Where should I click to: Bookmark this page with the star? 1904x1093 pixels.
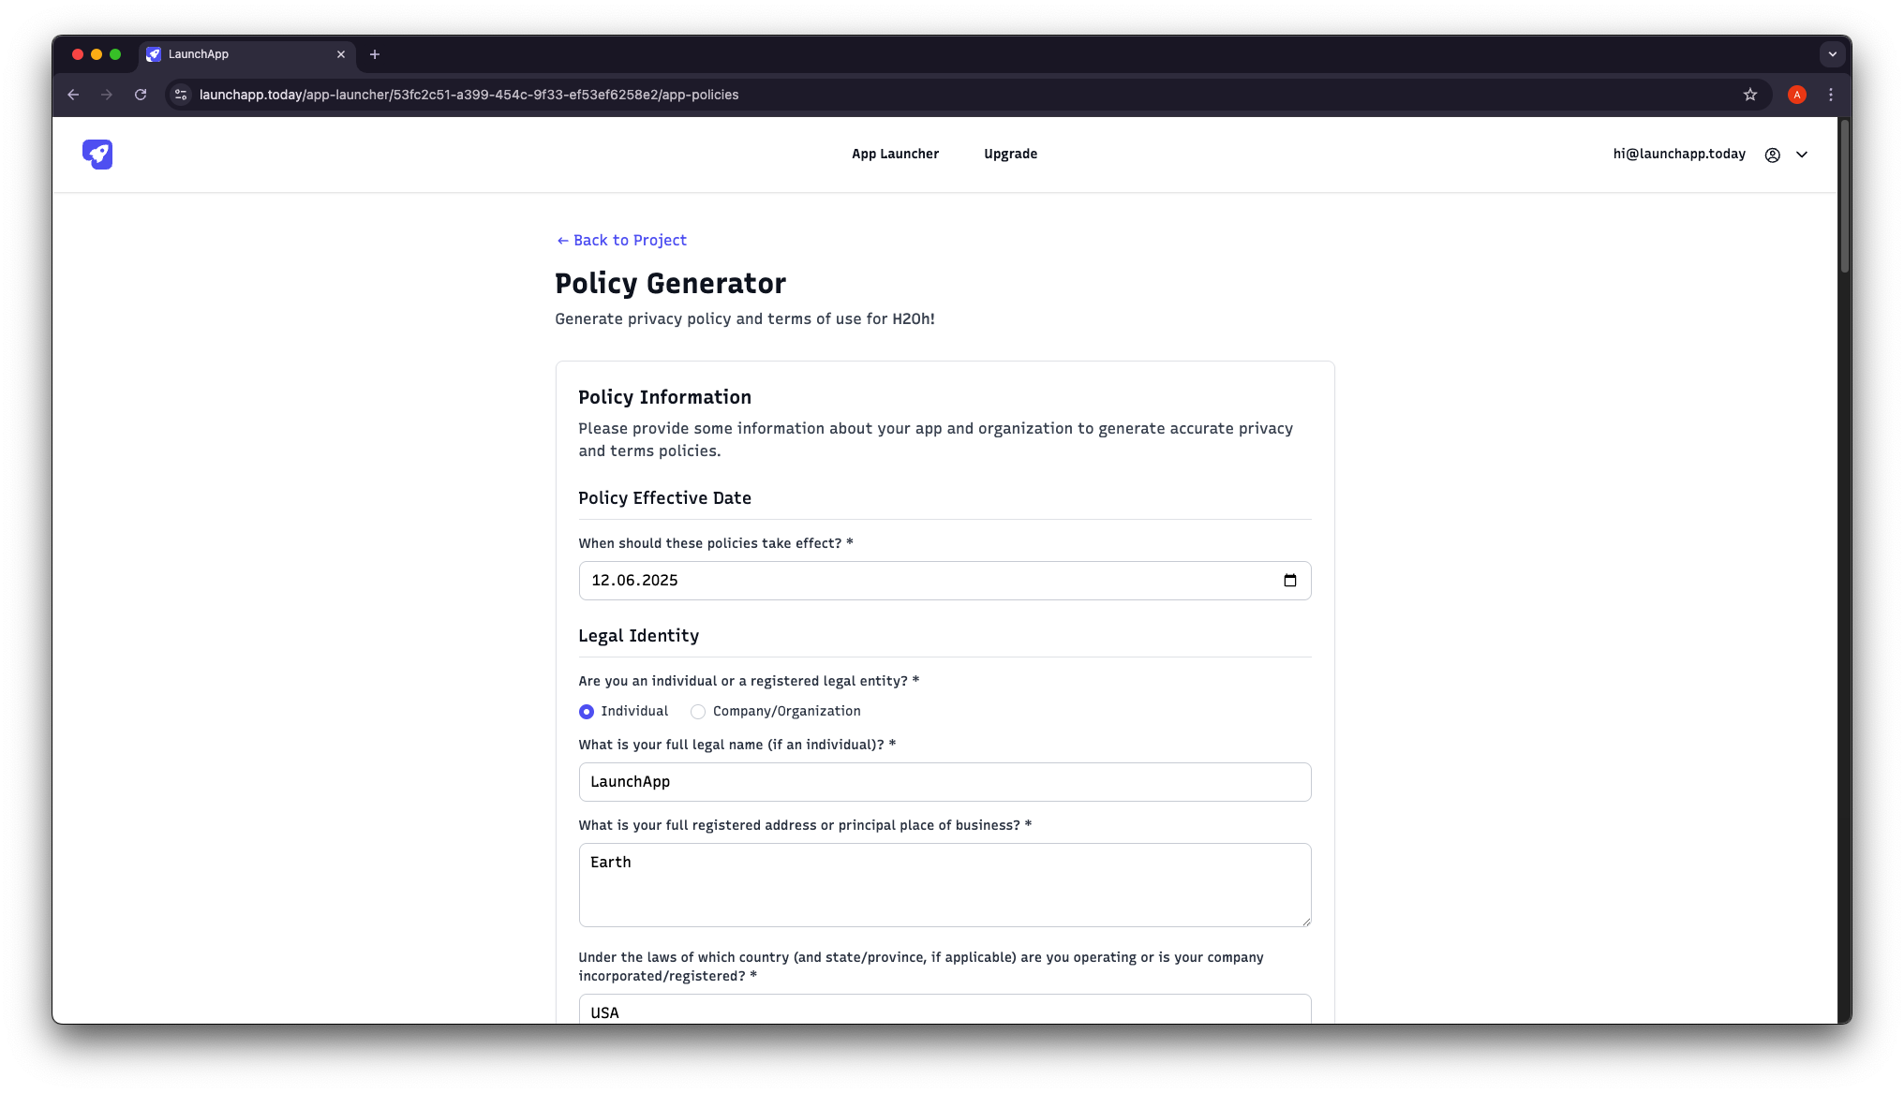click(x=1749, y=95)
